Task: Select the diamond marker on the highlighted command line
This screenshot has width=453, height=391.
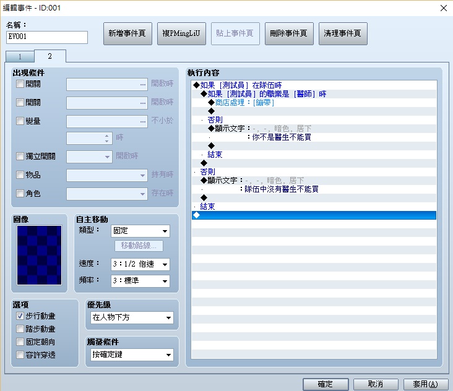Action: 196,215
